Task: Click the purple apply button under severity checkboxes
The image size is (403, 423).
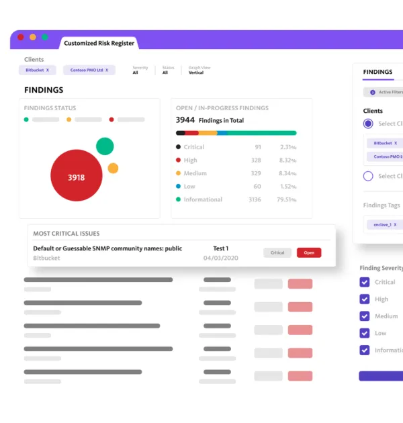Action: coord(381,376)
